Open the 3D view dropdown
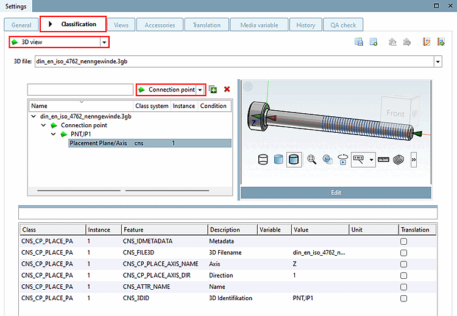Image resolution: width=457 pixels, height=316 pixels. click(x=104, y=42)
